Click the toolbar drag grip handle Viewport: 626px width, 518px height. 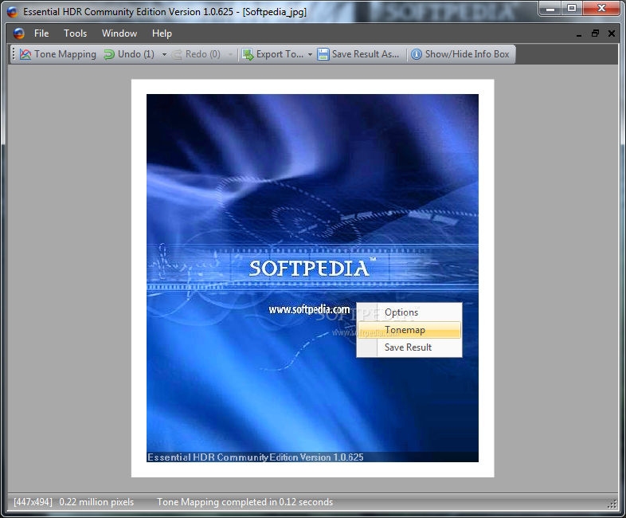pos(14,54)
